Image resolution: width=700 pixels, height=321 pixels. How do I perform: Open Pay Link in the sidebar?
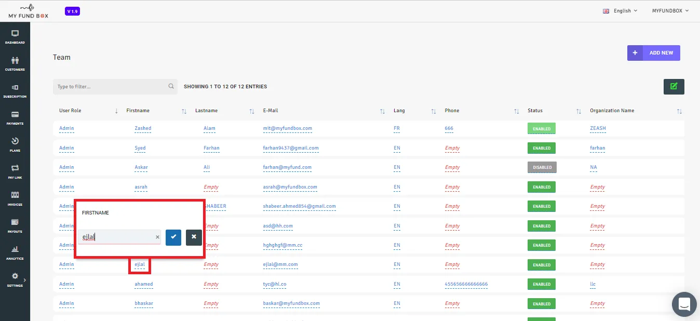coord(15,171)
